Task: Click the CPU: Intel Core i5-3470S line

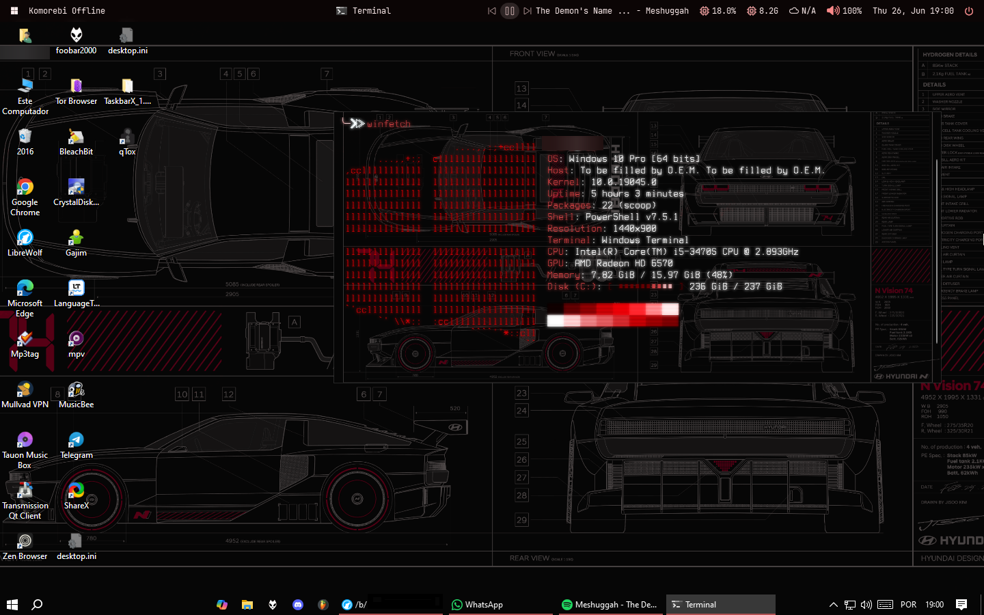Action: tap(672, 251)
